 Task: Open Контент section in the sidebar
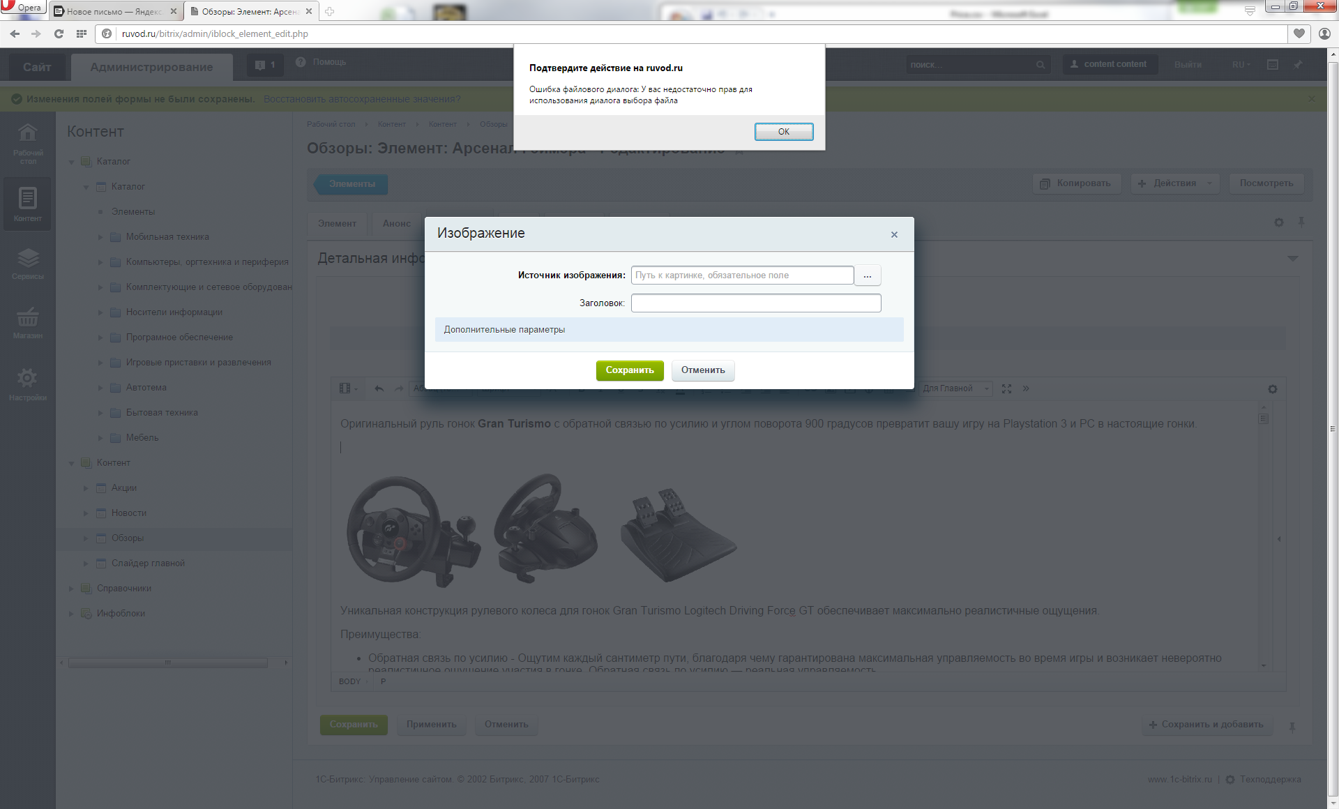(x=28, y=204)
